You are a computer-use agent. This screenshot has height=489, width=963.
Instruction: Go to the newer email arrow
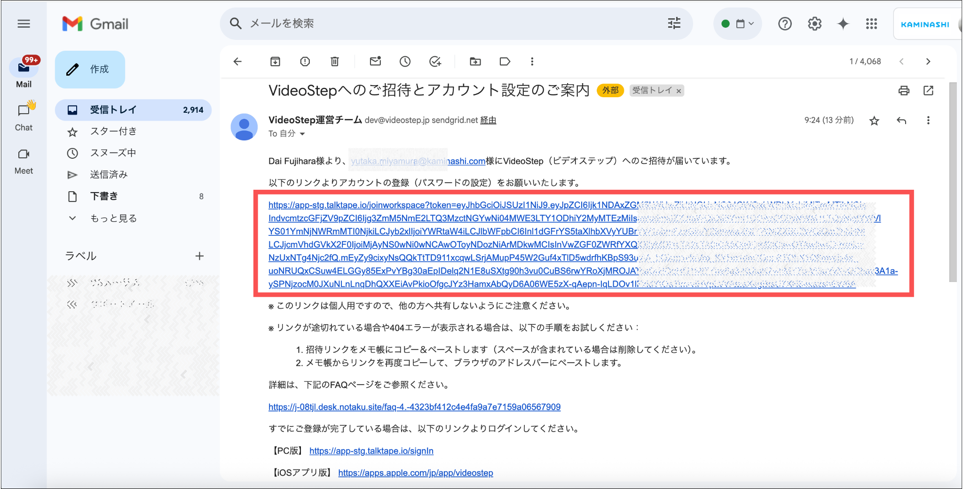[x=901, y=62]
